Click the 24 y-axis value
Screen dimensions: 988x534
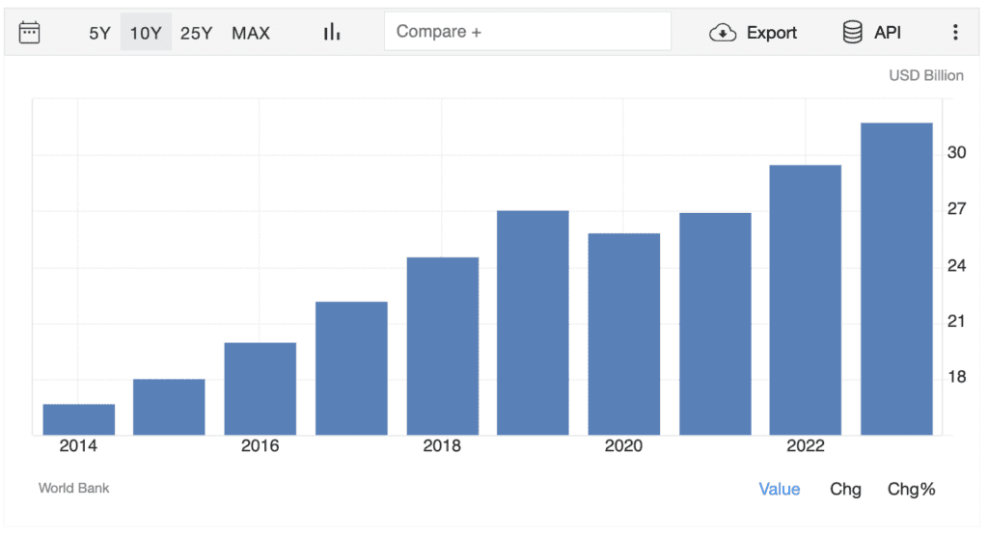pos(956,265)
